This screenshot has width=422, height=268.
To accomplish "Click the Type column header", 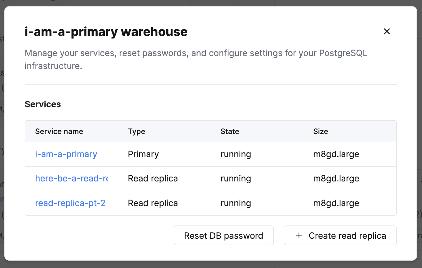I will [136, 131].
